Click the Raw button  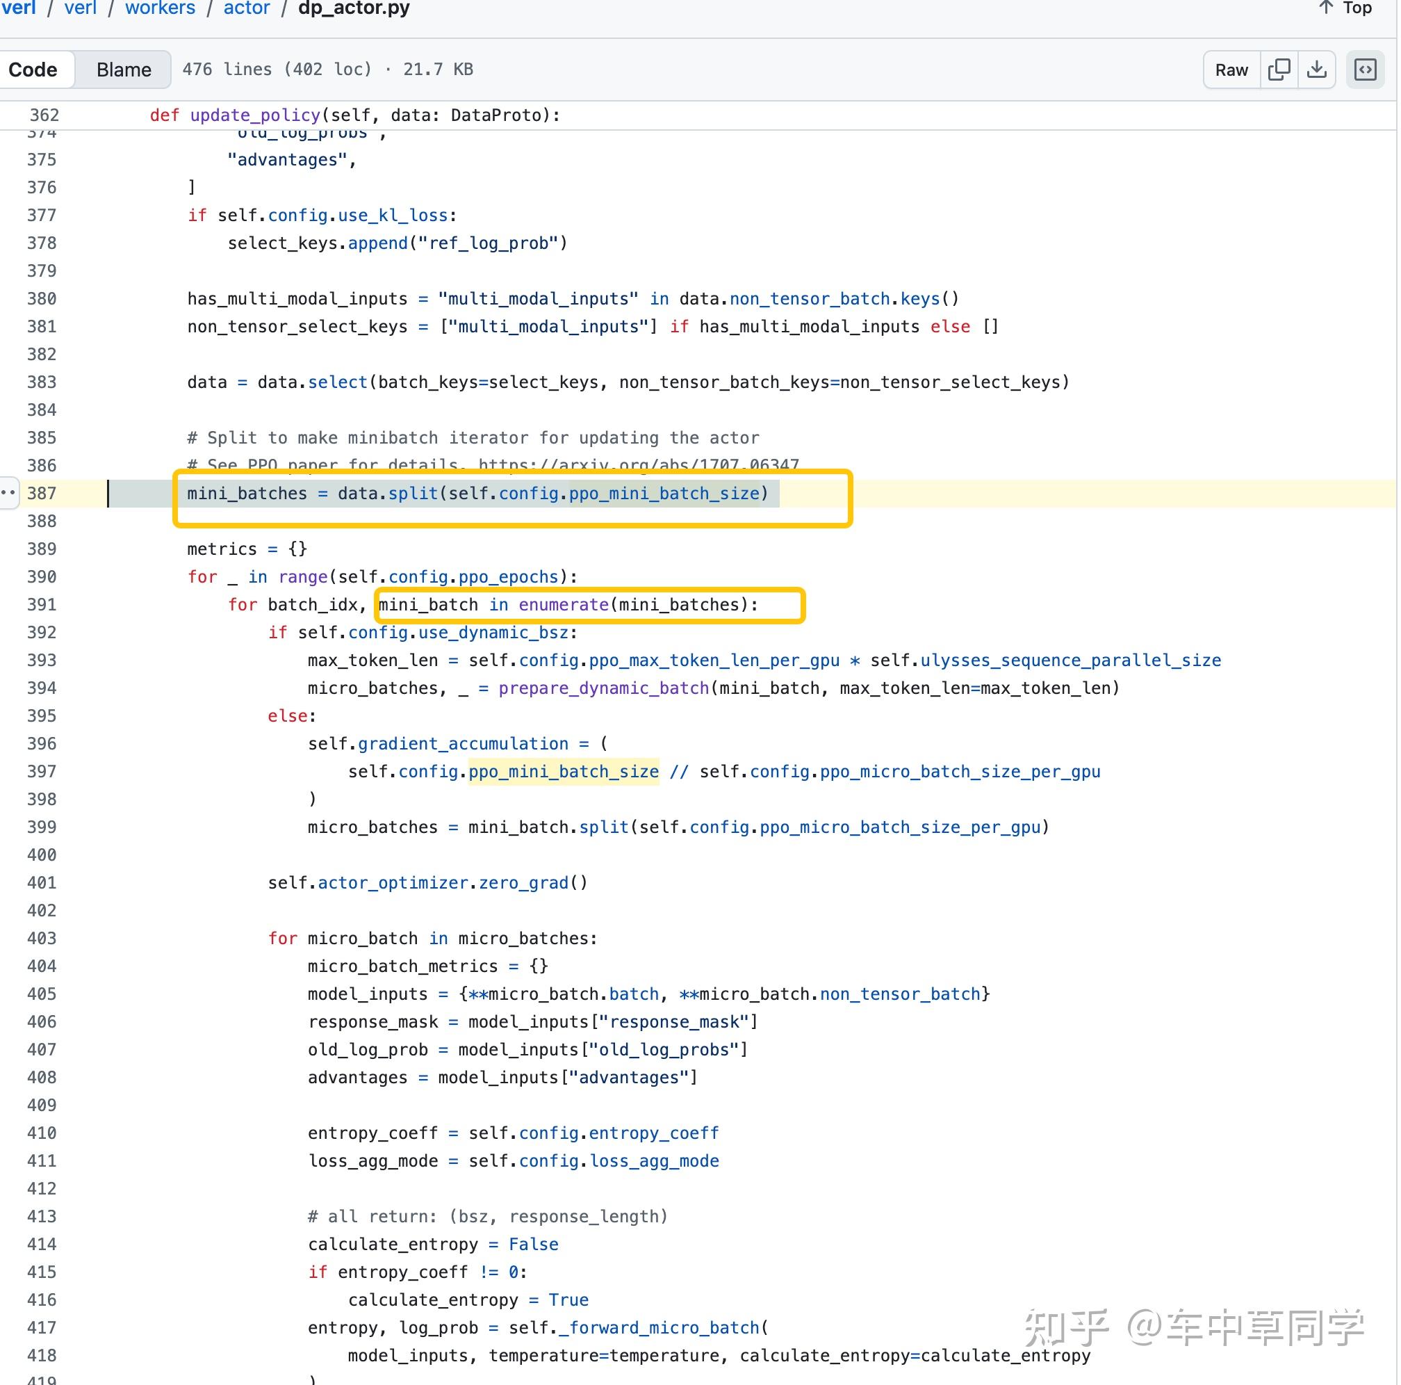(1233, 70)
